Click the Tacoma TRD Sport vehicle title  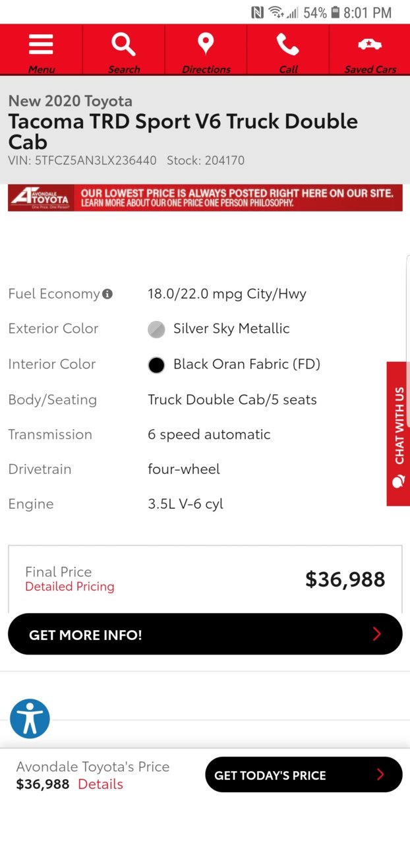click(x=183, y=131)
